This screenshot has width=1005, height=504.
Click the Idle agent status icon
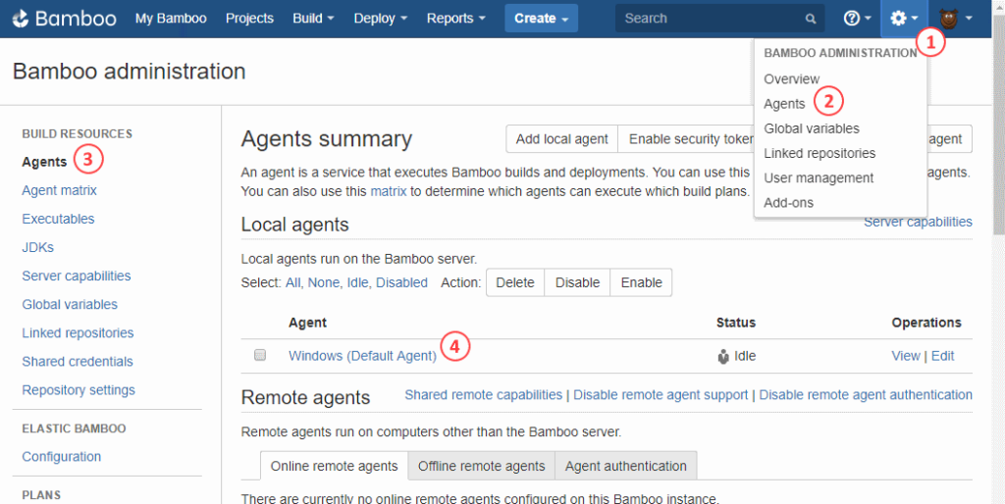723,356
